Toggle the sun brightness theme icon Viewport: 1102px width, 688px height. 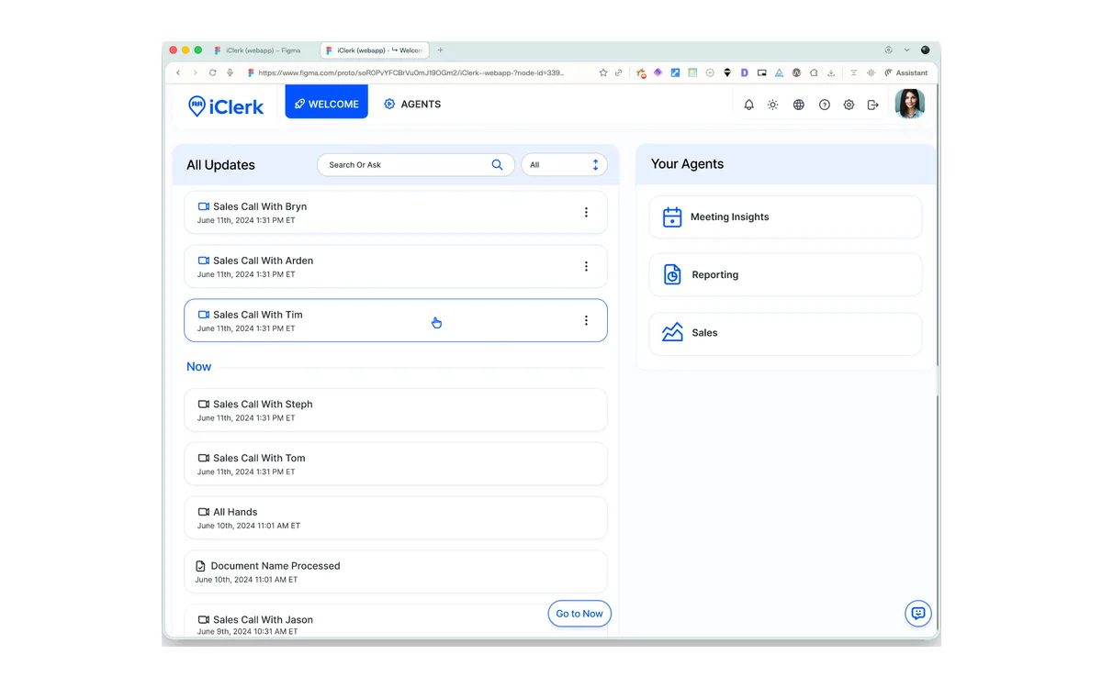pyautogui.click(x=773, y=105)
